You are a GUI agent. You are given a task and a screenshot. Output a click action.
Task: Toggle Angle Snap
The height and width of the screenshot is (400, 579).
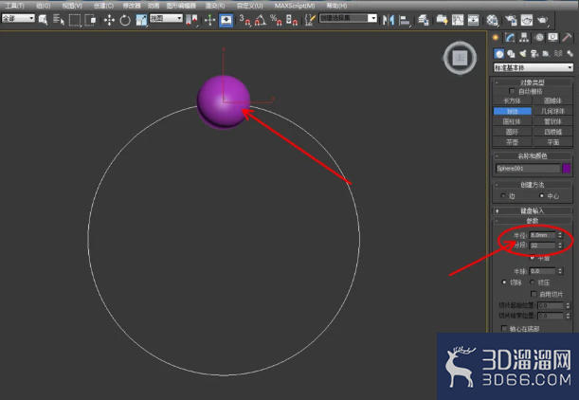pos(261,20)
